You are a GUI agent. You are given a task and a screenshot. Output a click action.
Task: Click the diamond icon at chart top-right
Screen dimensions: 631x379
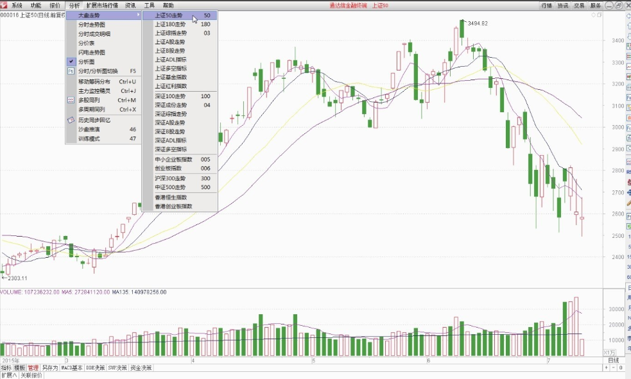point(593,15)
